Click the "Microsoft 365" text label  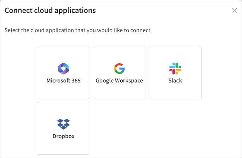click(x=63, y=80)
